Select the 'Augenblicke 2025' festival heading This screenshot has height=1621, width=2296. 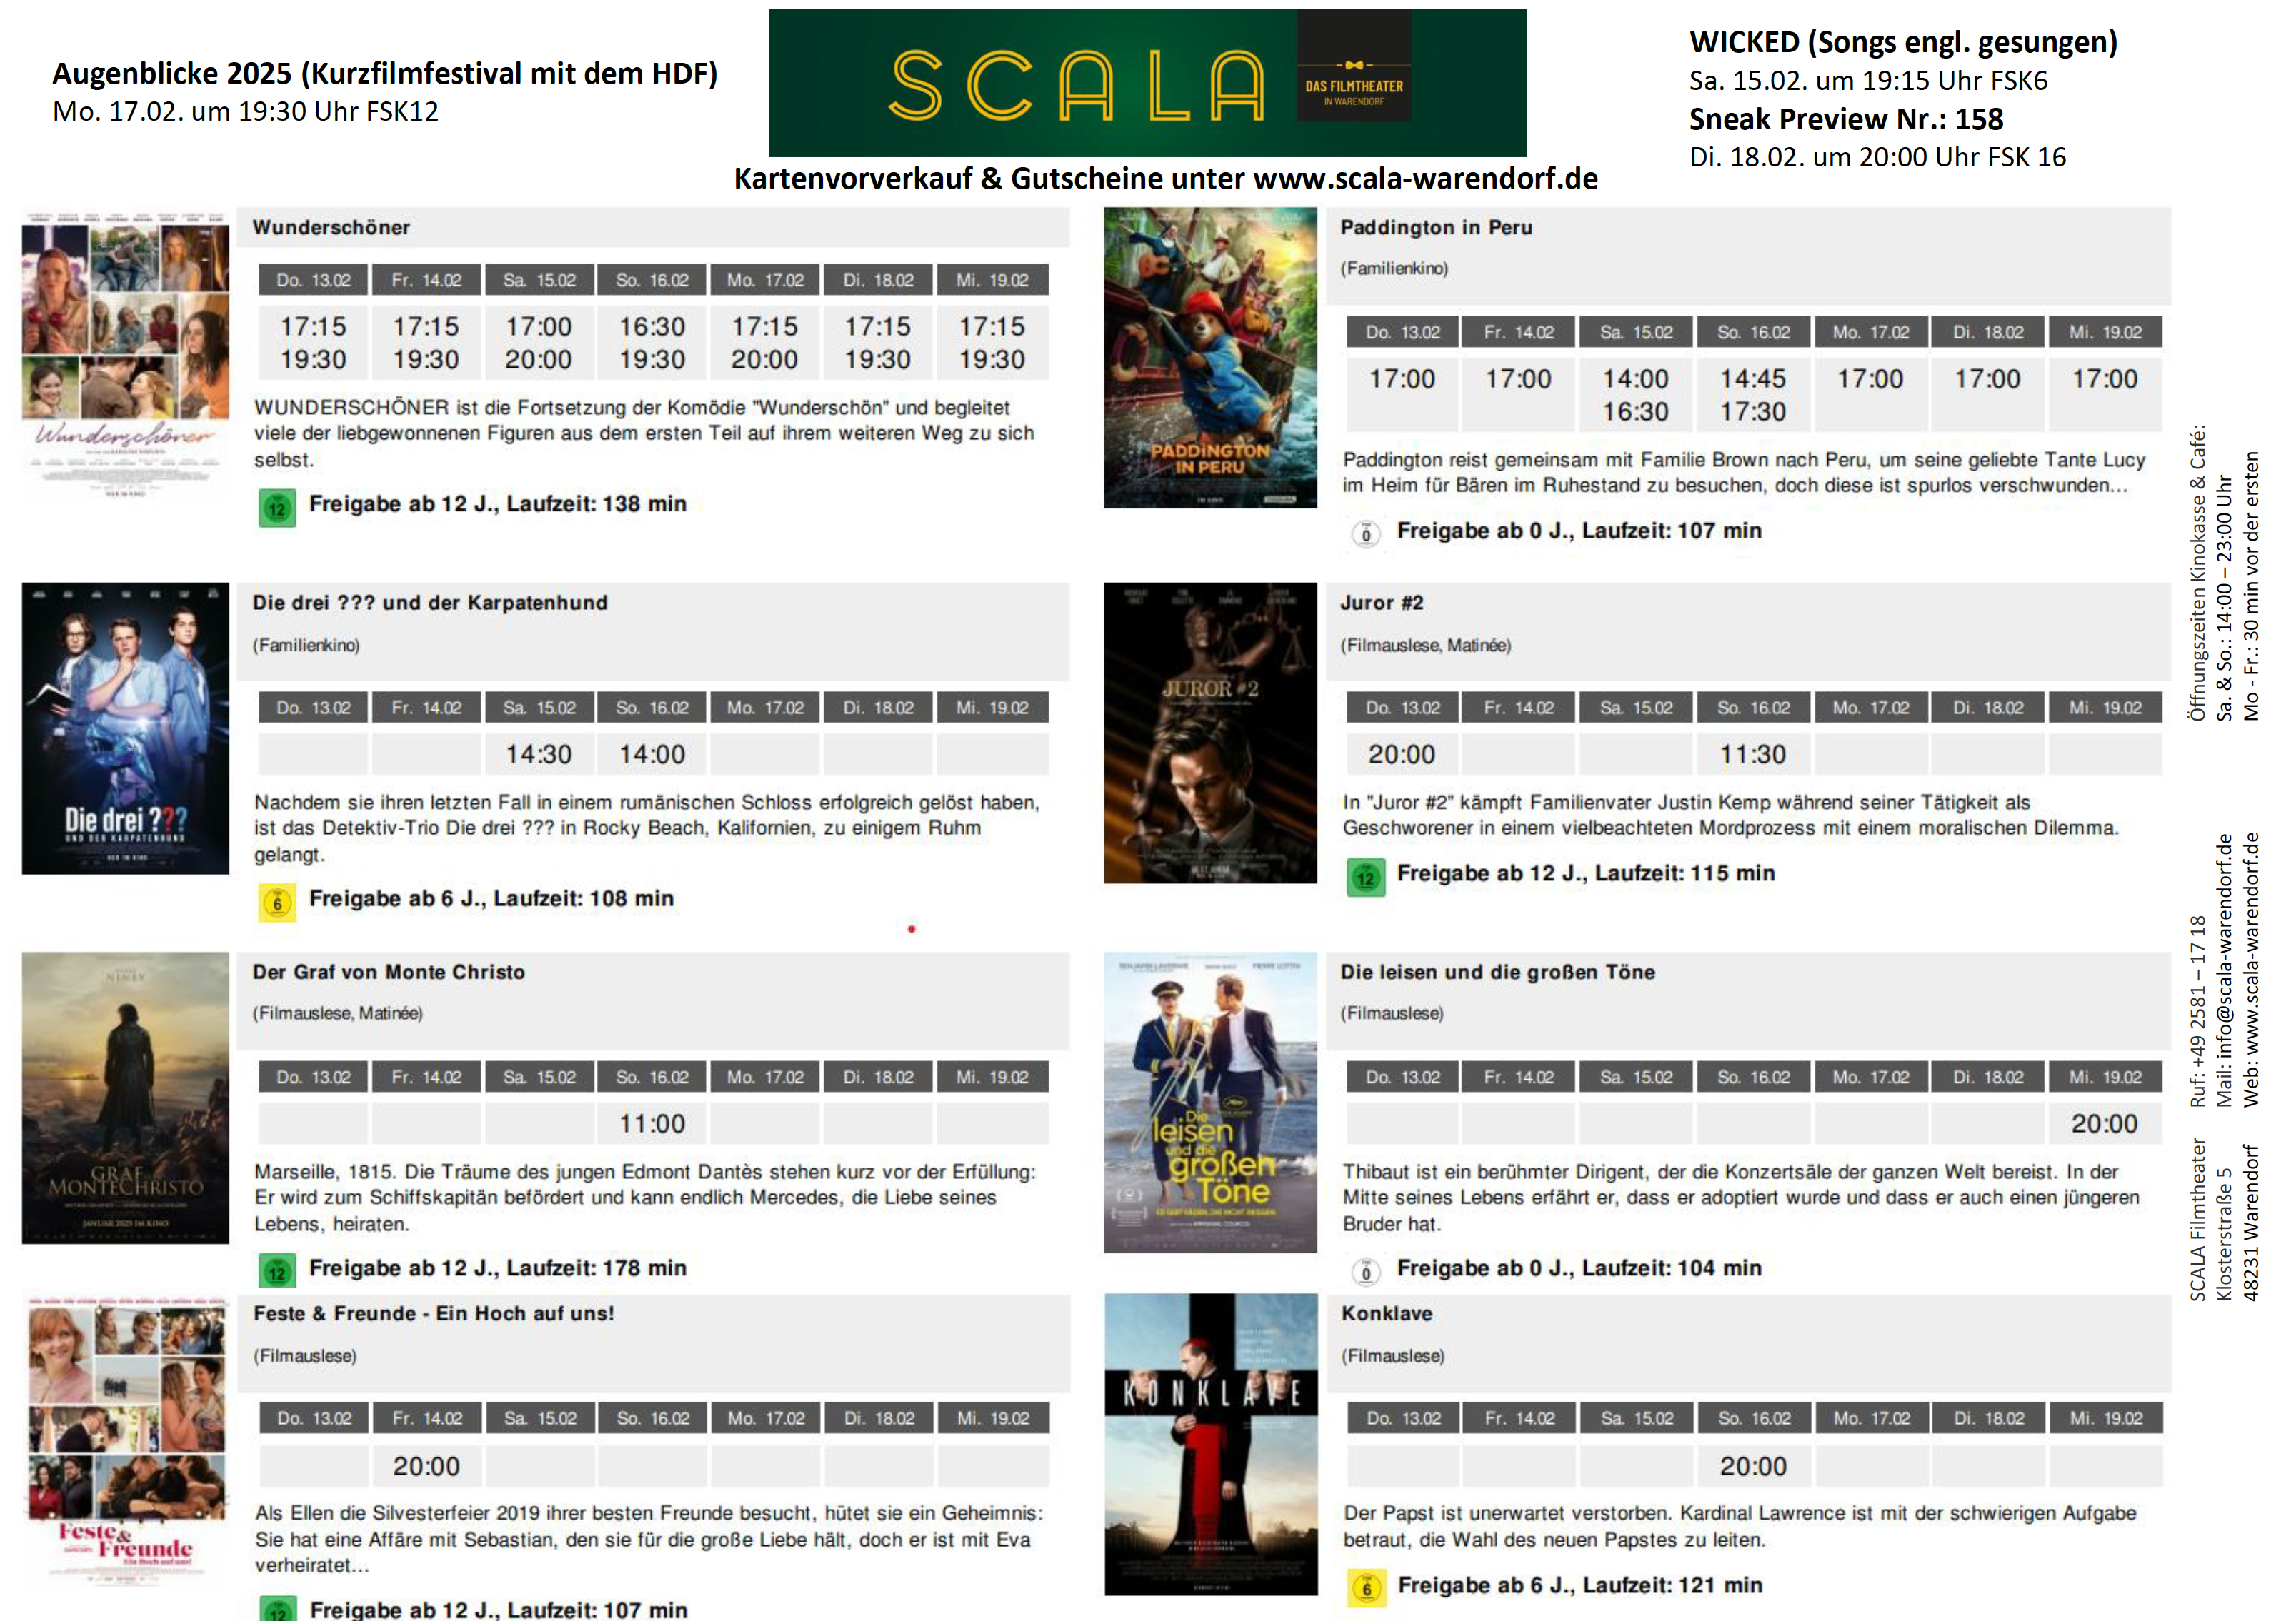click(385, 74)
